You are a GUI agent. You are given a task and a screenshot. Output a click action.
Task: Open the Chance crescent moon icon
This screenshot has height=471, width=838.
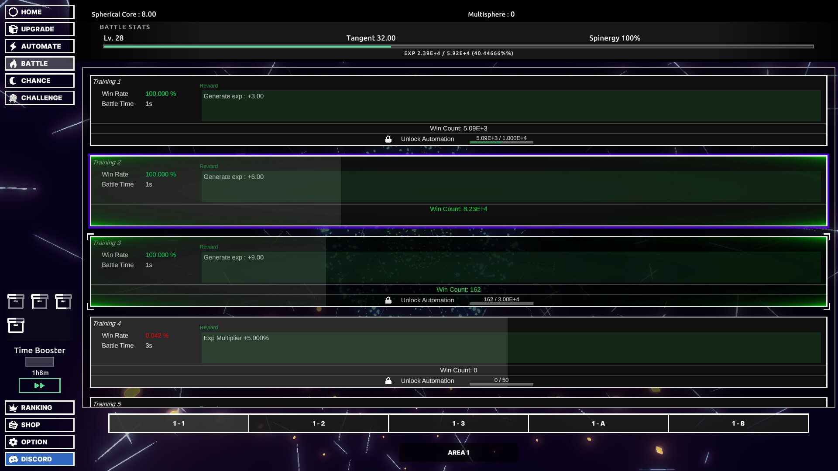12,80
